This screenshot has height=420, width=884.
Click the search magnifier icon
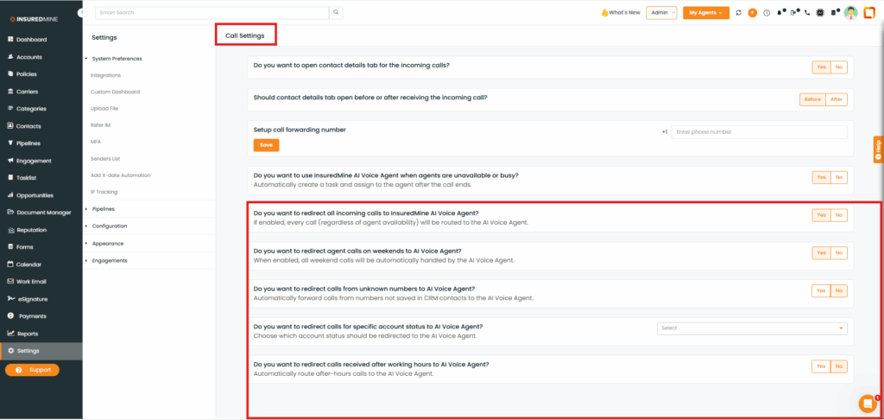coord(336,13)
